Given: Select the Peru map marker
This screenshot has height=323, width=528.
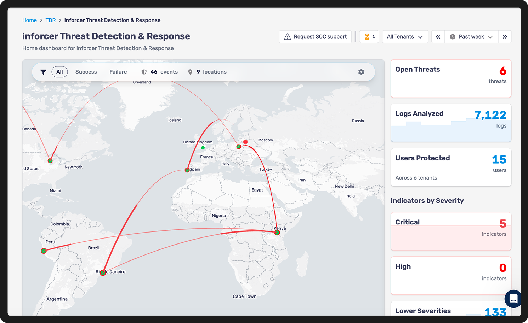Looking at the screenshot, I should coord(44,251).
